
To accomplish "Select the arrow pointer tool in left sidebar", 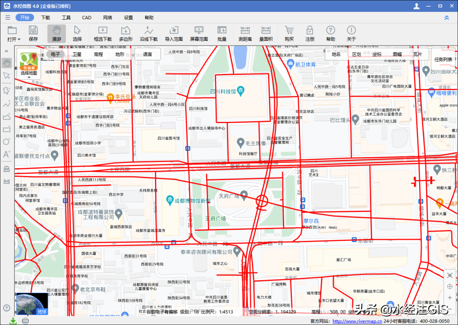I will point(6,76).
